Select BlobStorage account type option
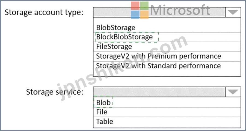The image size is (246, 131). coord(167,28)
